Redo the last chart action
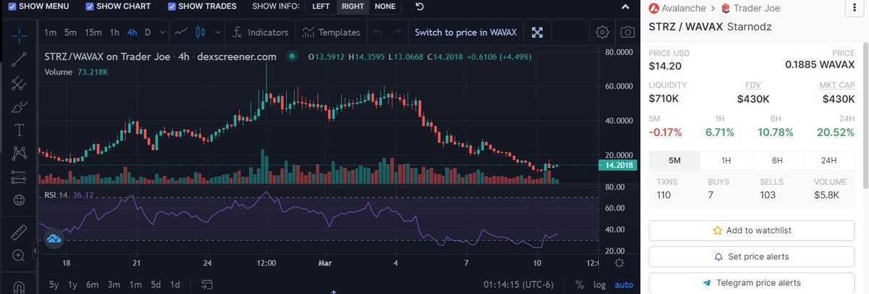Screen dimensions: 869x294 coord(395,33)
